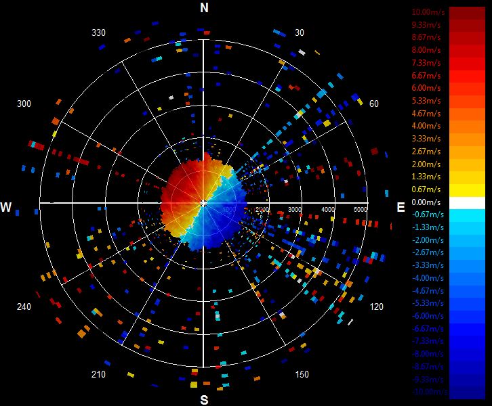Click the -5.33m/s legend label
Viewport: 492px width, 406px height.
pyautogui.click(x=428, y=303)
